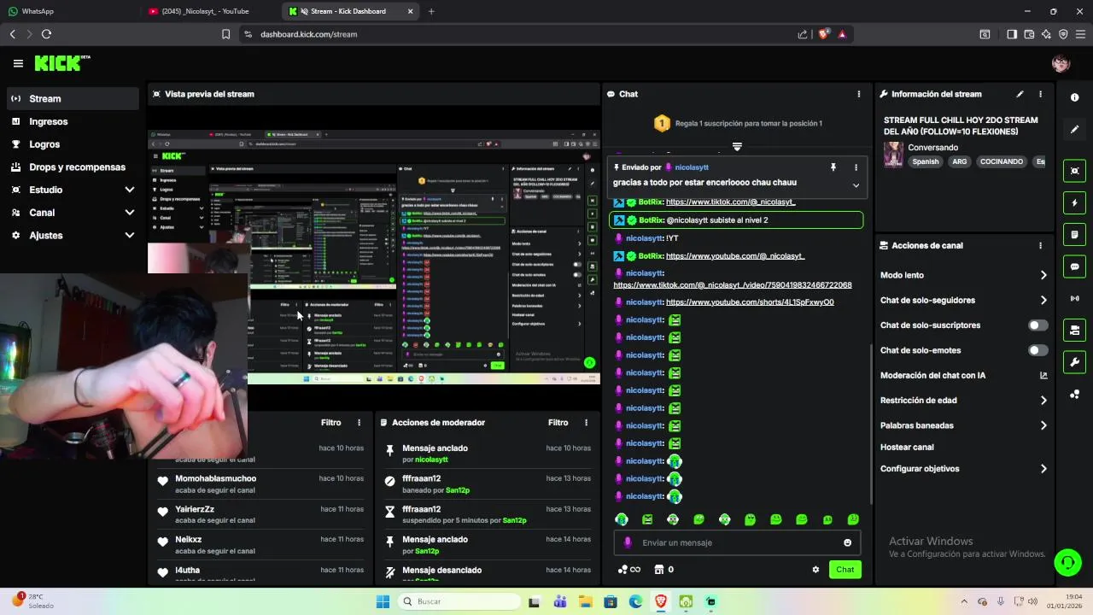Open pinned message three-dot menu
The height and width of the screenshot is (615, 1093).
pyautogui.click(x=856, y=167)
